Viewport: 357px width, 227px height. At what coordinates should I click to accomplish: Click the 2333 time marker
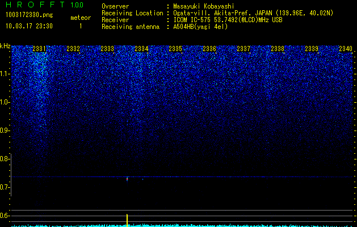[x=107, y=49]
